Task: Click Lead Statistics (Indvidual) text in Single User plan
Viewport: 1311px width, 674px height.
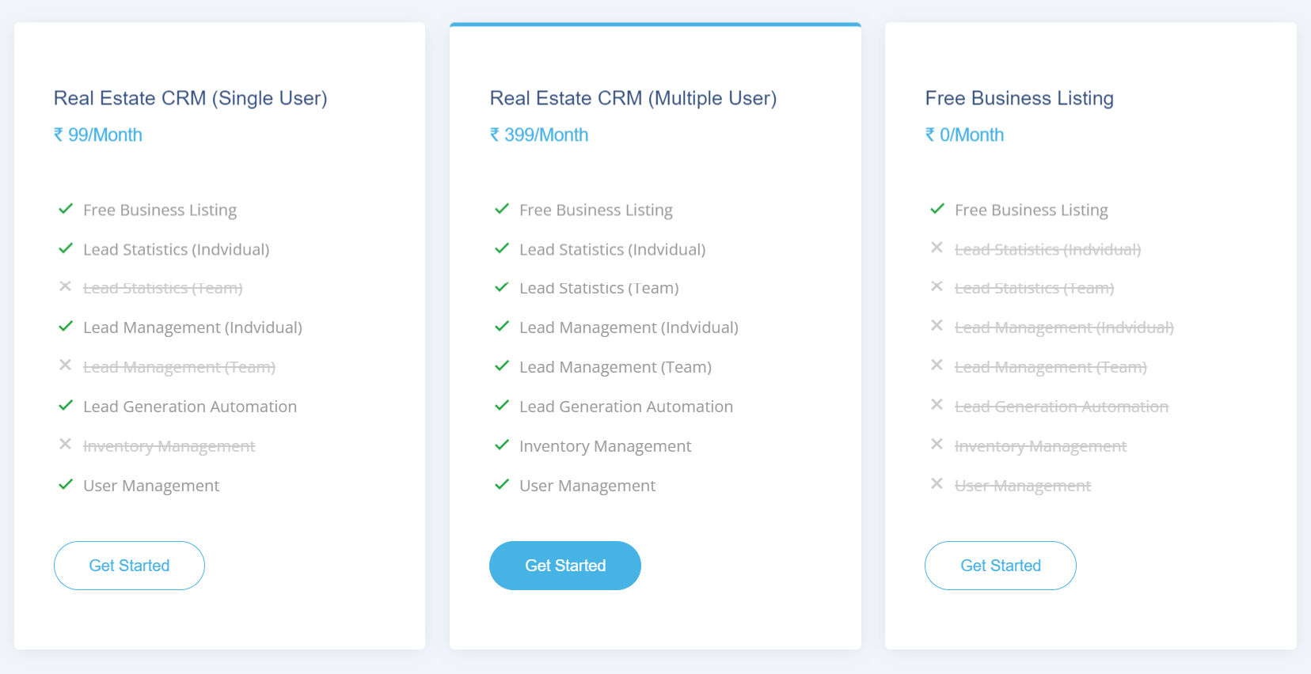Action: click(x=177, y=249)
